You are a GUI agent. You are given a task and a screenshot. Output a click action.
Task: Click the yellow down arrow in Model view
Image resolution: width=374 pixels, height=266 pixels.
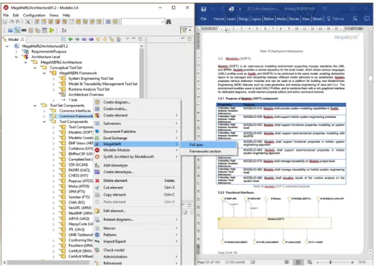104,39
